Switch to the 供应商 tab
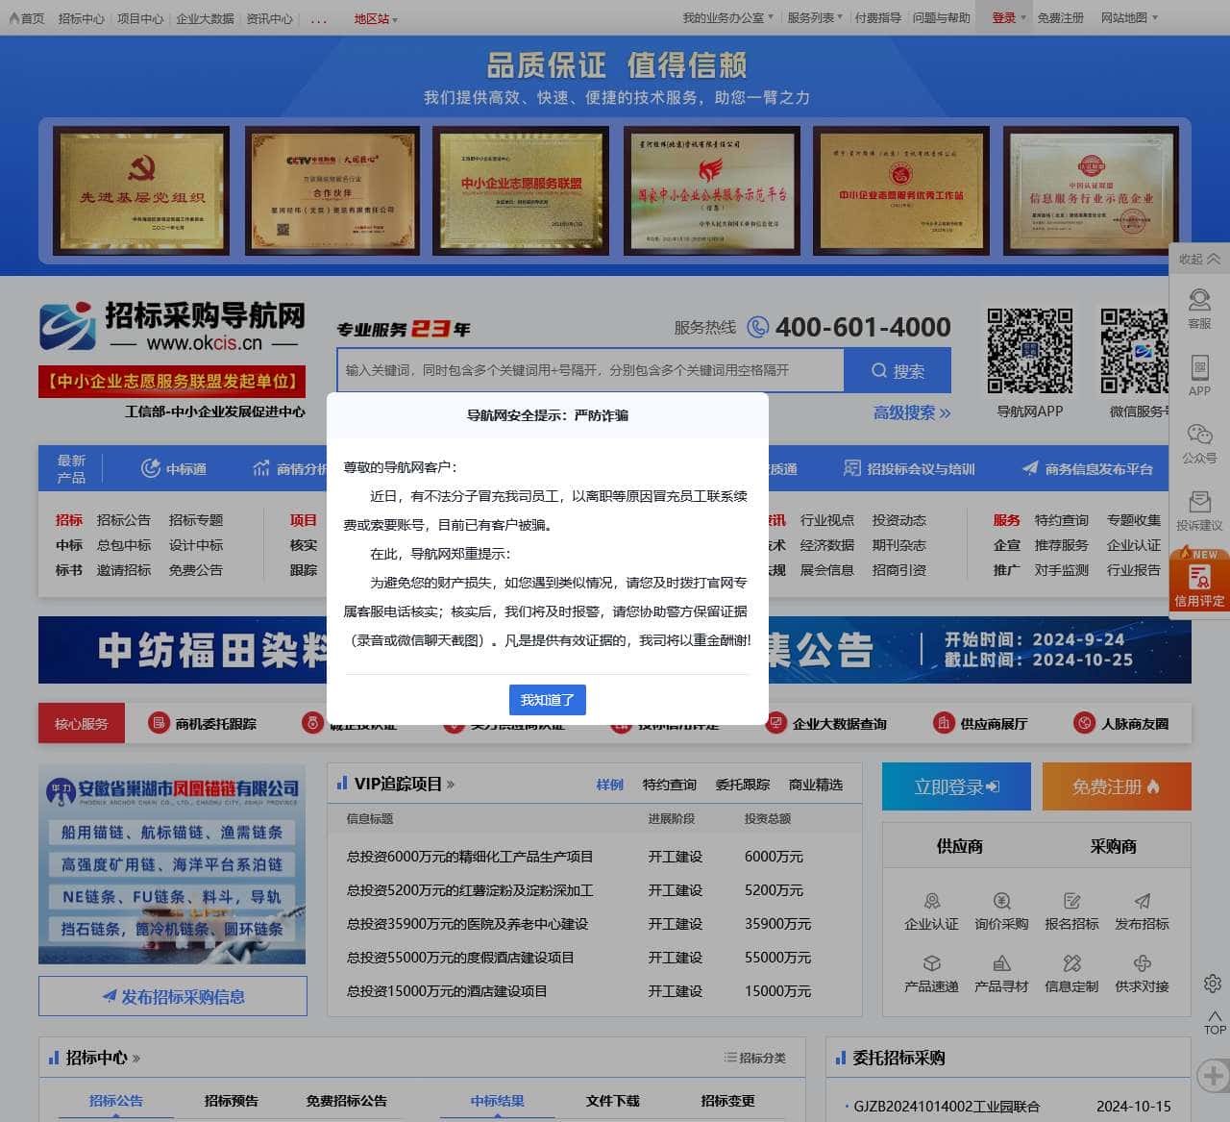The width and height of the screenshot is (1230, 1122). [959, 846]
